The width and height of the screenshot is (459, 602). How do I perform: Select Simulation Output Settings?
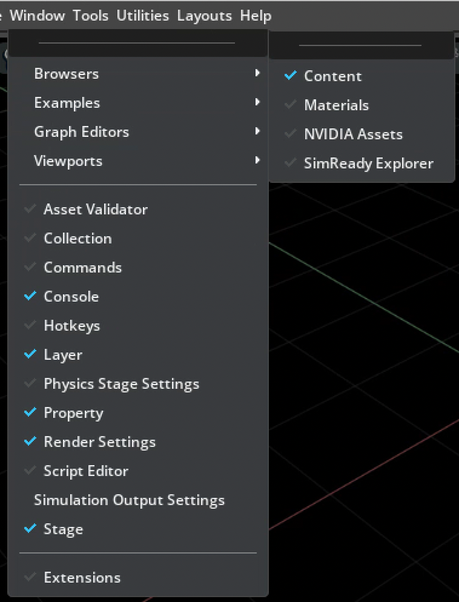129,500
